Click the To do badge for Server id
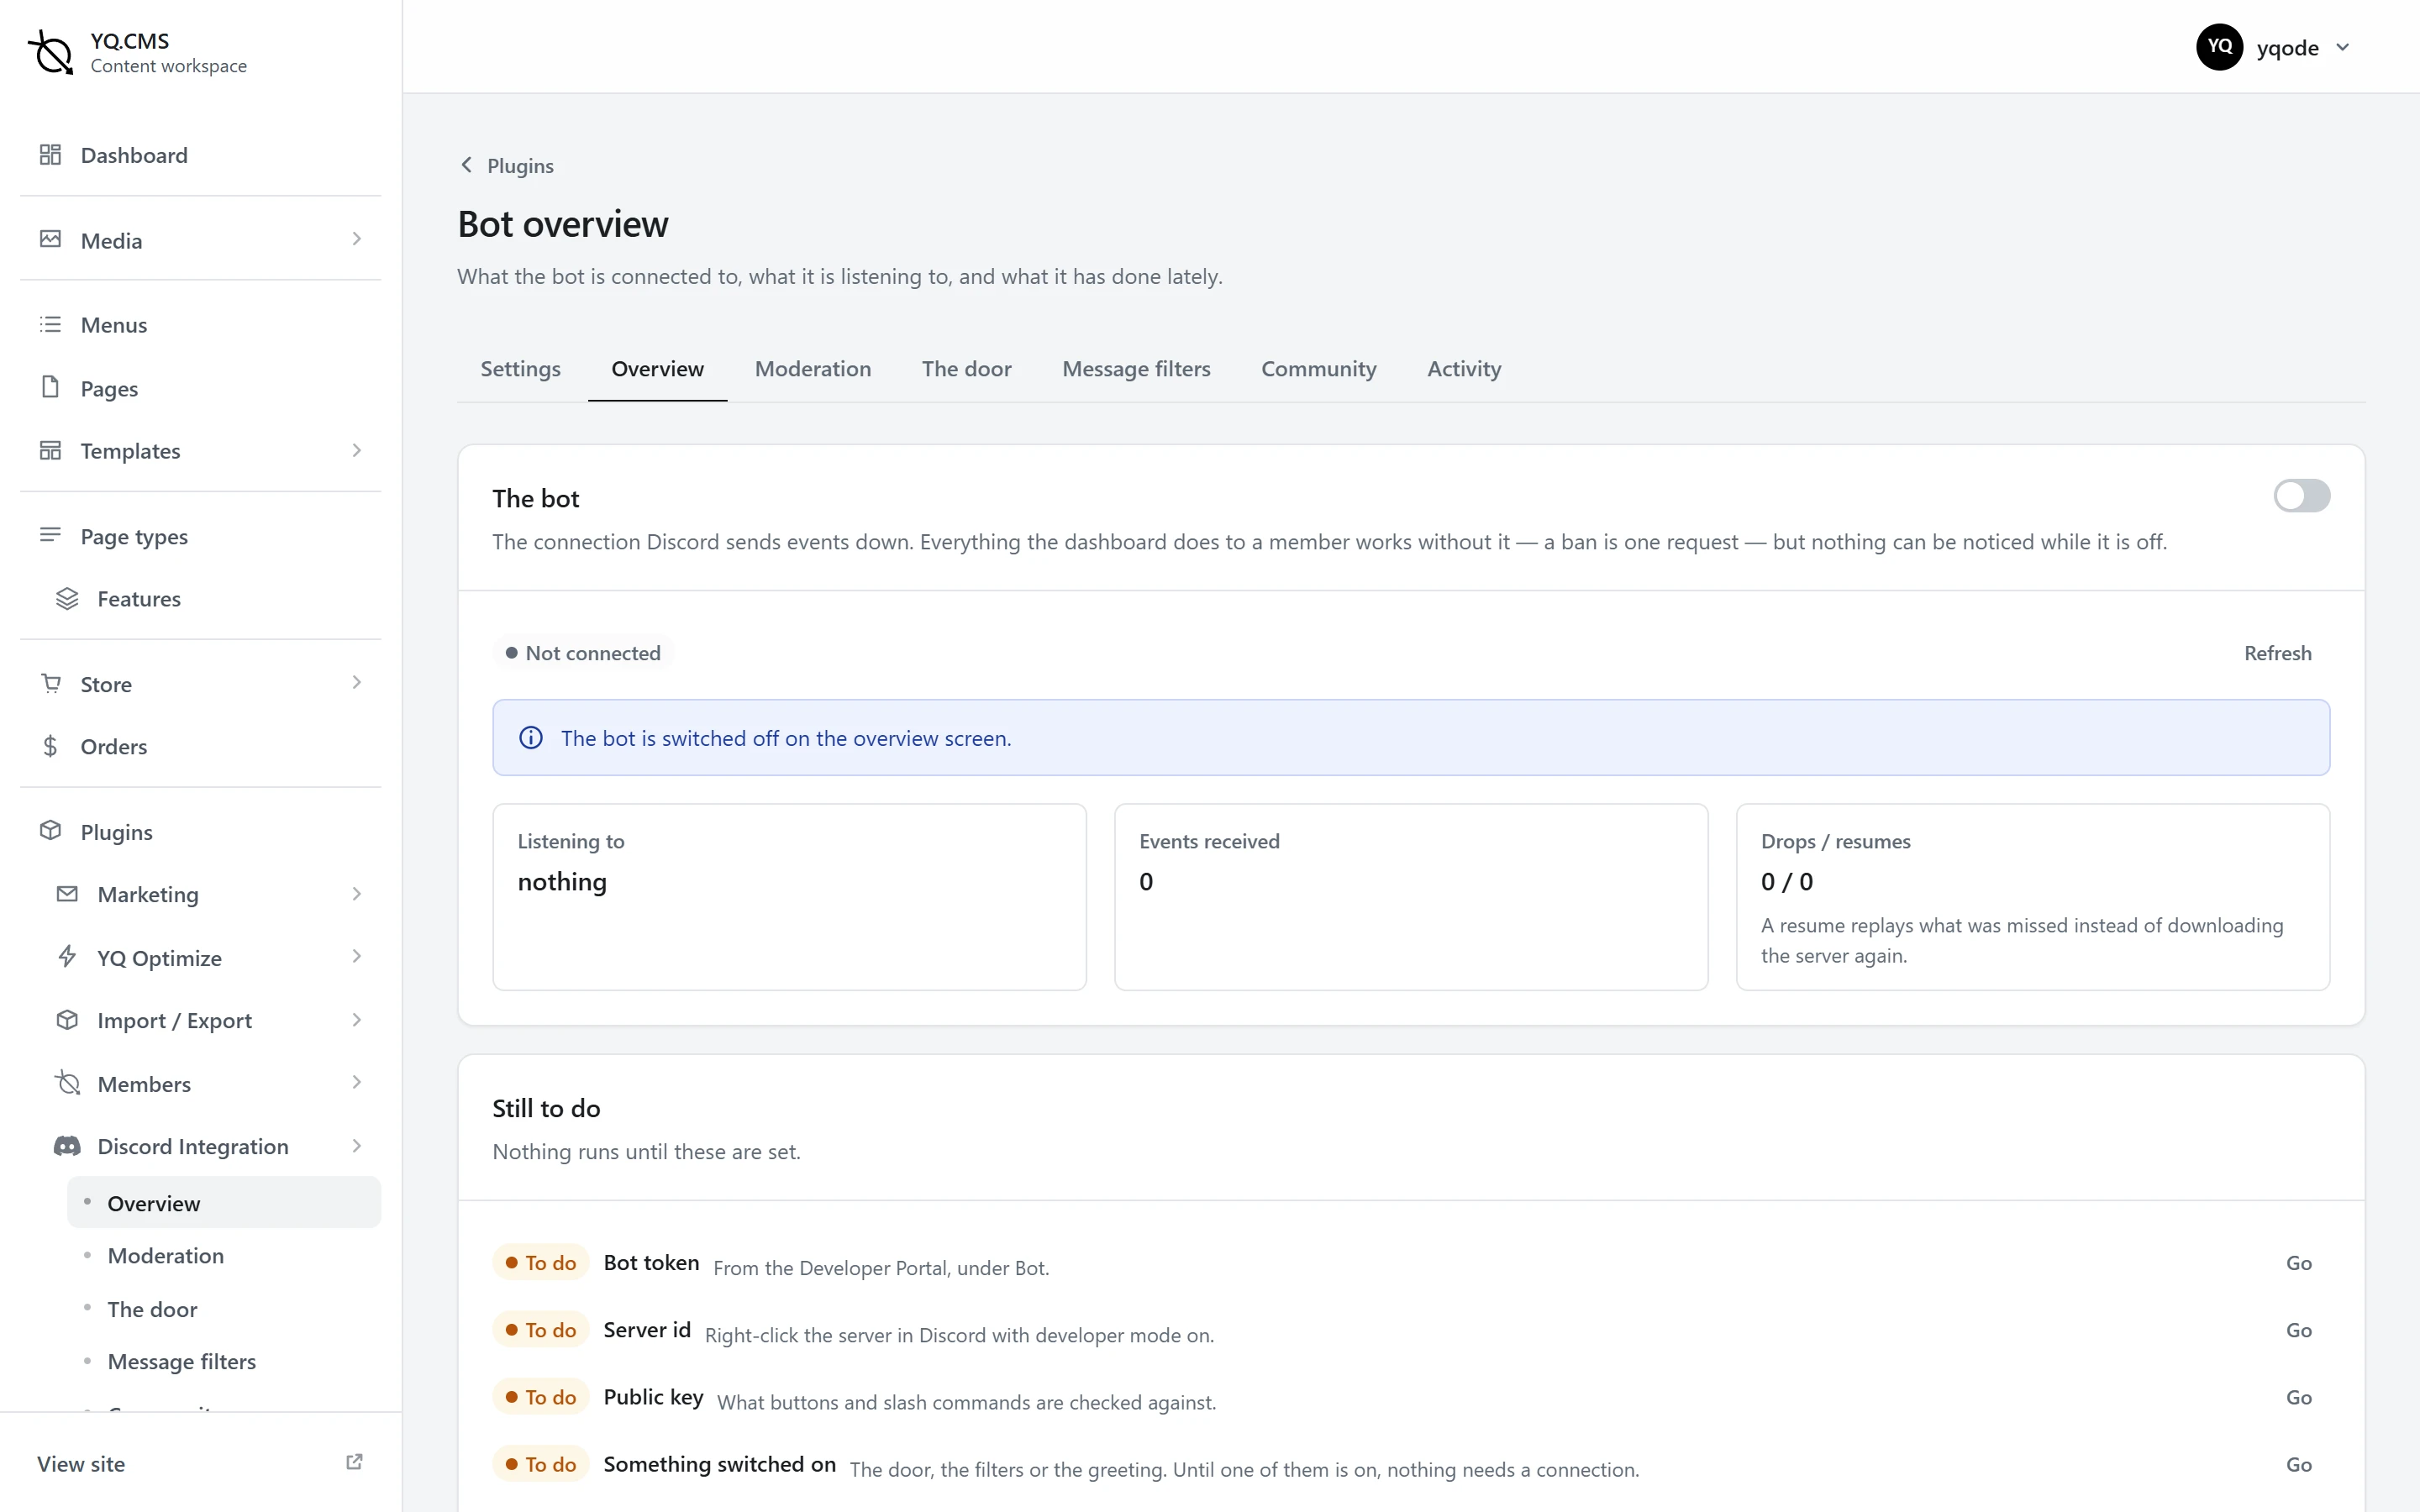The width and height of the screenshot is (2420, 1512). [x=540, y=1330]
